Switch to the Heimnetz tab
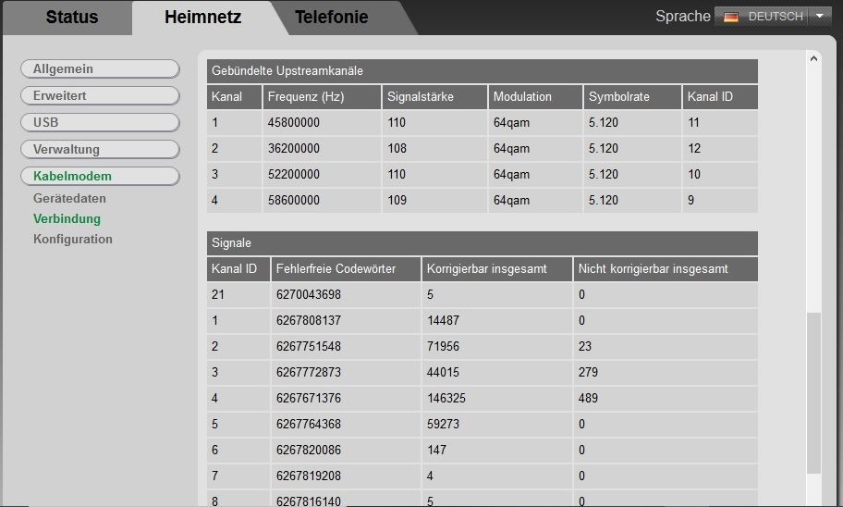This screenshot has width=843, height=507. (202, 18)
